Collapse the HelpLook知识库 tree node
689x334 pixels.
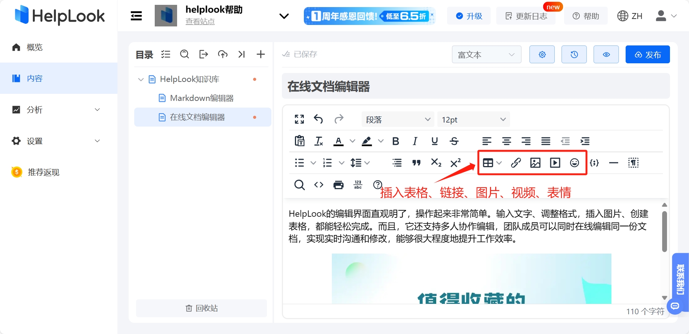point(141,79)
